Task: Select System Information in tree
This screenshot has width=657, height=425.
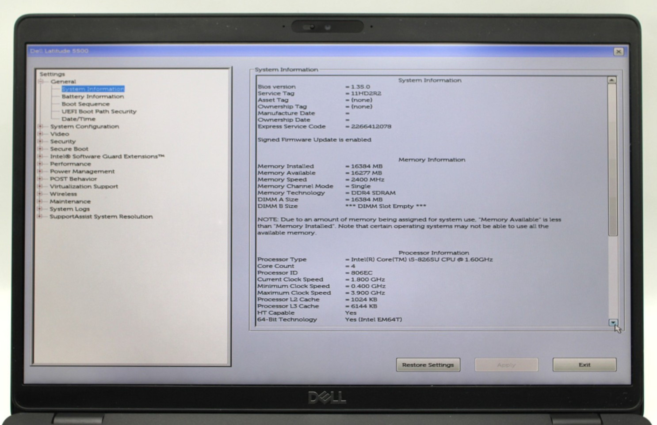Action: click(93, 89)
